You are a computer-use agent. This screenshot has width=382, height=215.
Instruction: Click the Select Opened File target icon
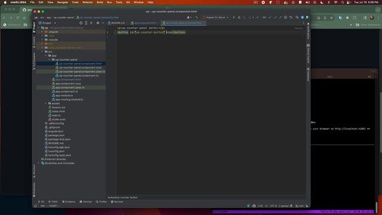tap(81, 23)
